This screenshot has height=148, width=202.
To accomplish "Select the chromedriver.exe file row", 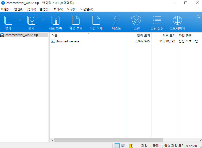I will pos(126,41).
